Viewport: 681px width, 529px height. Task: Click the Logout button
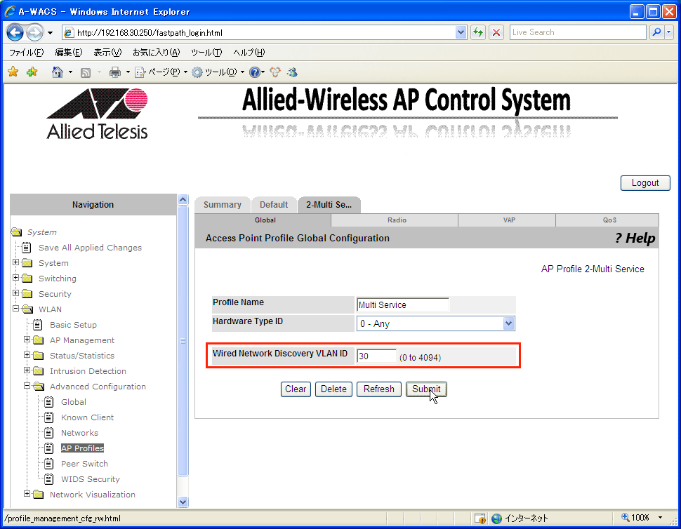(645, 183)
